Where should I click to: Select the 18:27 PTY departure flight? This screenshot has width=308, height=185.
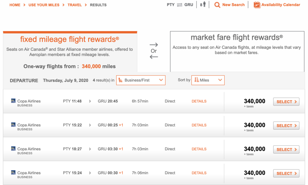286,150
